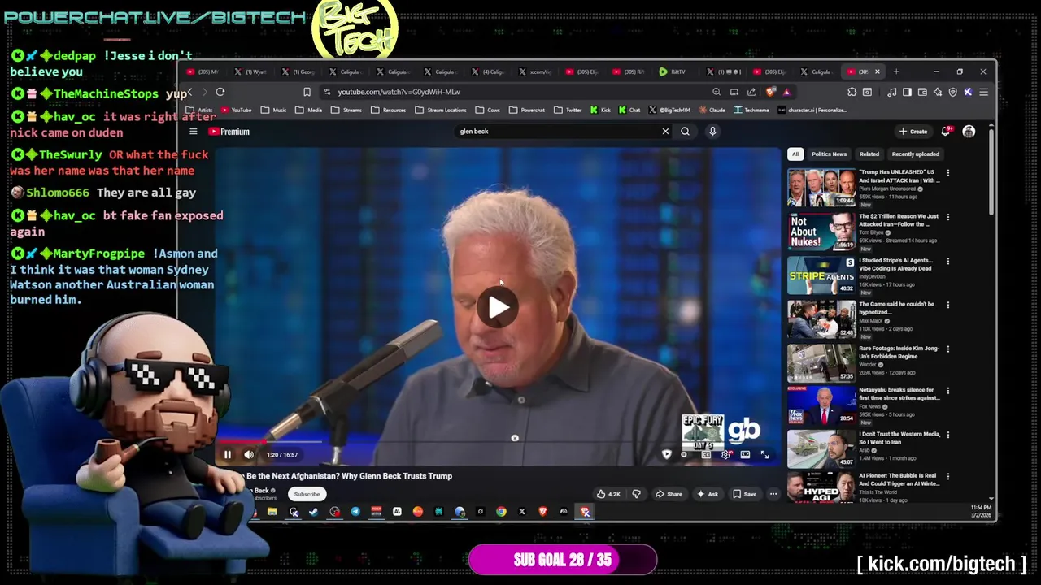The height and width of the screenshot is (585, 1041).
Task: Open a new browser tab
Action: pos(897,71)
